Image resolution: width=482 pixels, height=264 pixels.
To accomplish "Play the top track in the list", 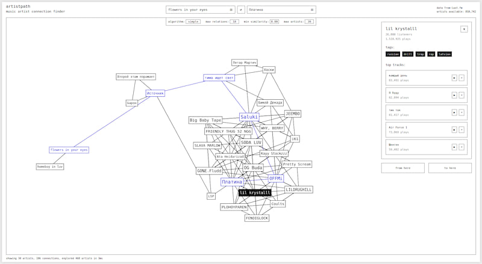I will point(454,78).
